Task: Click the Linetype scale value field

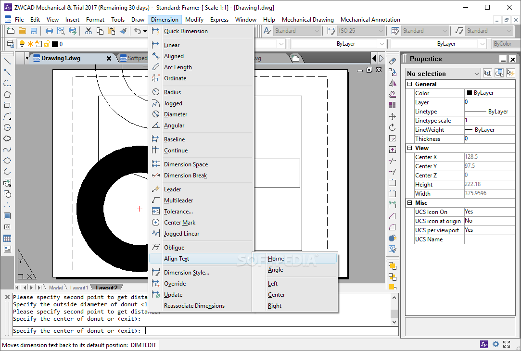Action: point(489,120)
